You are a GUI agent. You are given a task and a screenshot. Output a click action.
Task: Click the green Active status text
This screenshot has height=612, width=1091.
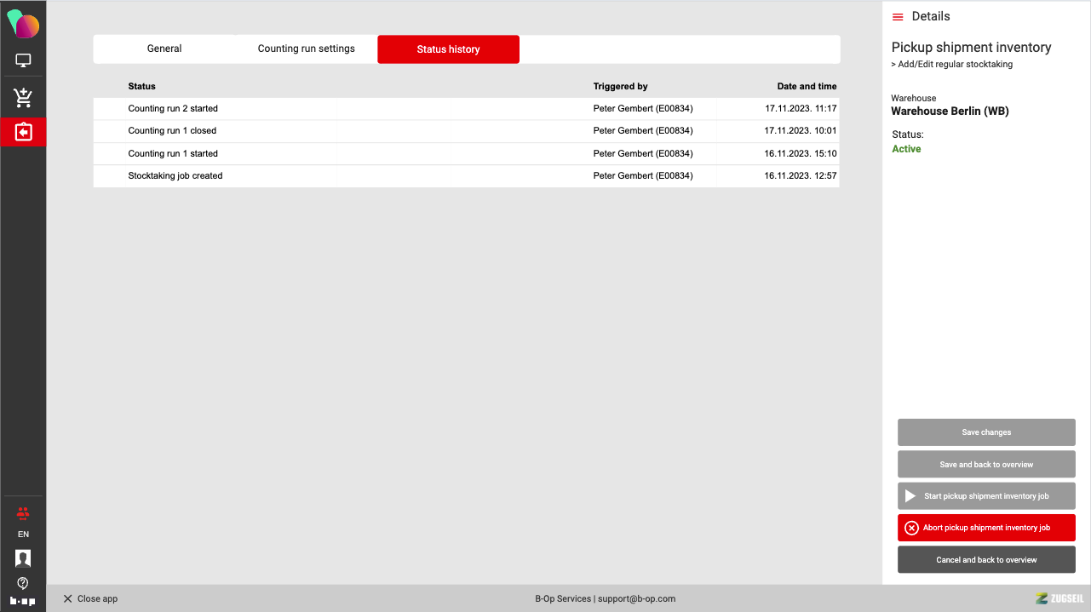coord(906,149)
